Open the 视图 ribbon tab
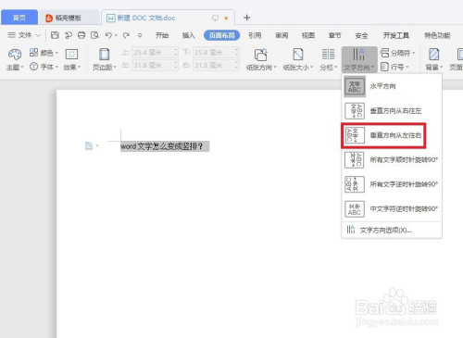 click(x=308, y=35)
